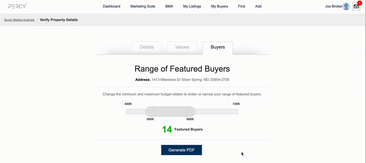Select the Find menu item
Viewport: 366px width, 163px height.
[x=241, y=6]
